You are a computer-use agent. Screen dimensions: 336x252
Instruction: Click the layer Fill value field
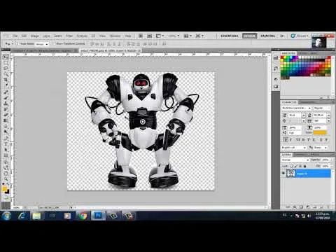point(325,166)
